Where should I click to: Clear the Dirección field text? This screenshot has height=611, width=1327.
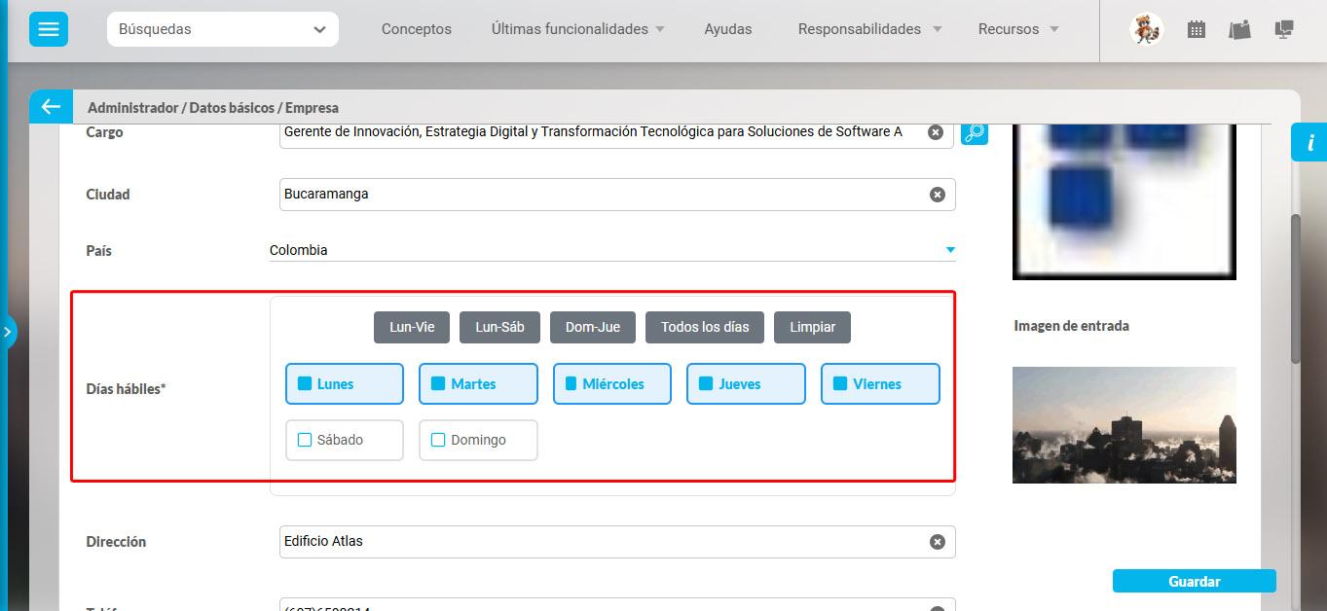pyautogui.click(x=937, y=542)
